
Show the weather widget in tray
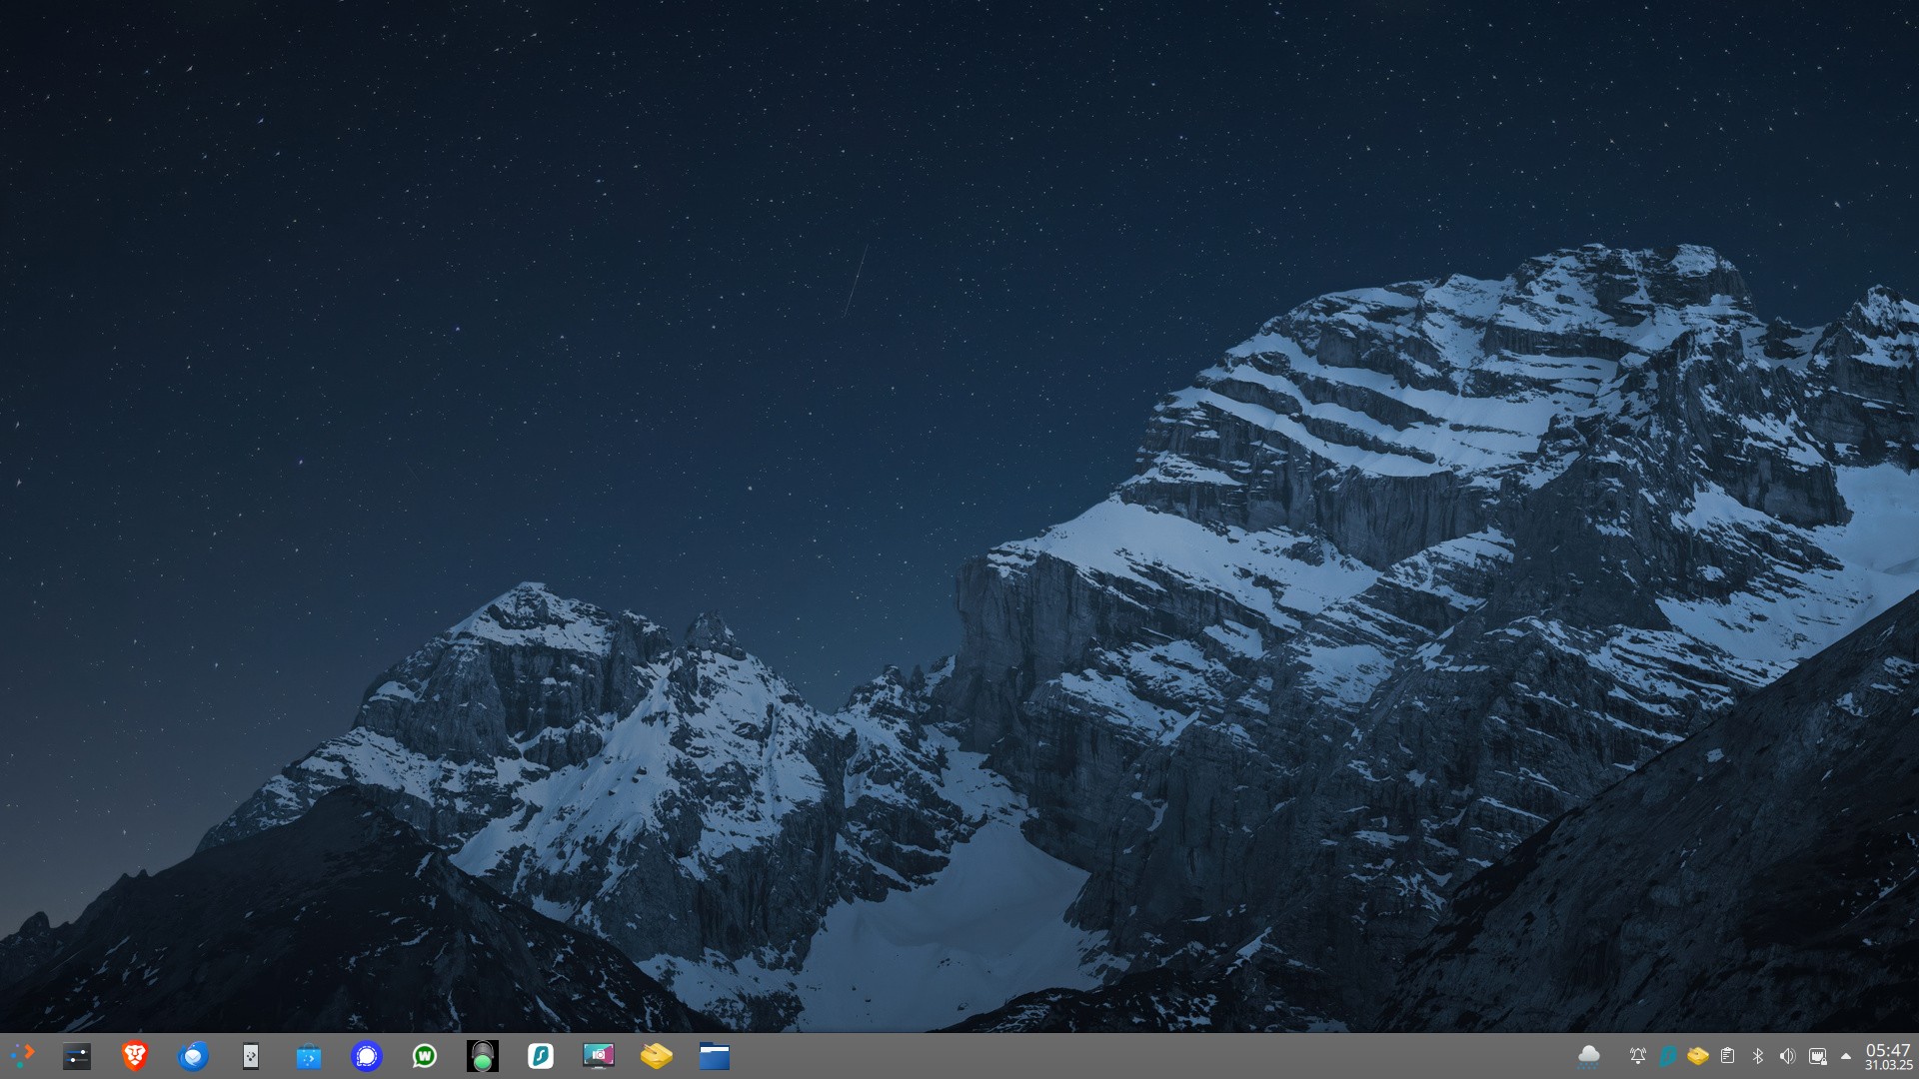click(1588, 1056)
